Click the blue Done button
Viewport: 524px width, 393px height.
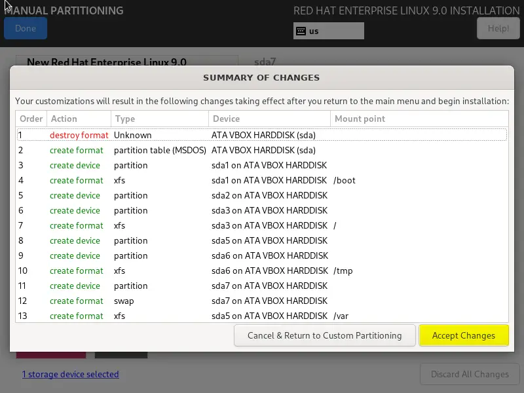(26, 28)
